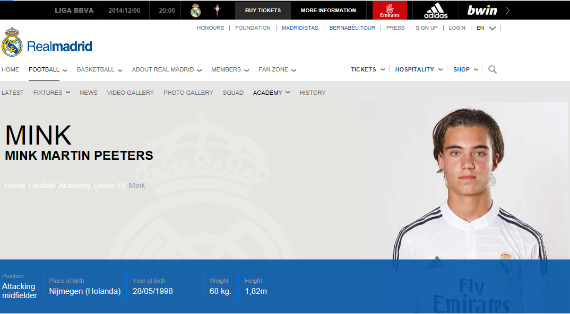570x314 pixels.
Task: Click the 1,82m height value
Action: [x=256, y=291]
